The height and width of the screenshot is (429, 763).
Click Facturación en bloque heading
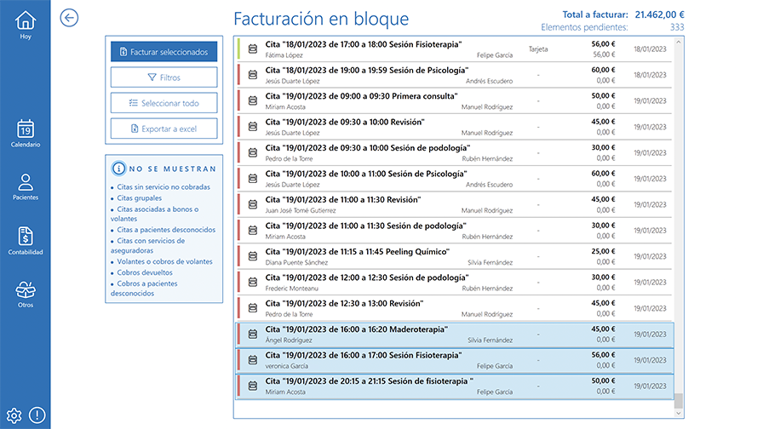tap(321, 19)
